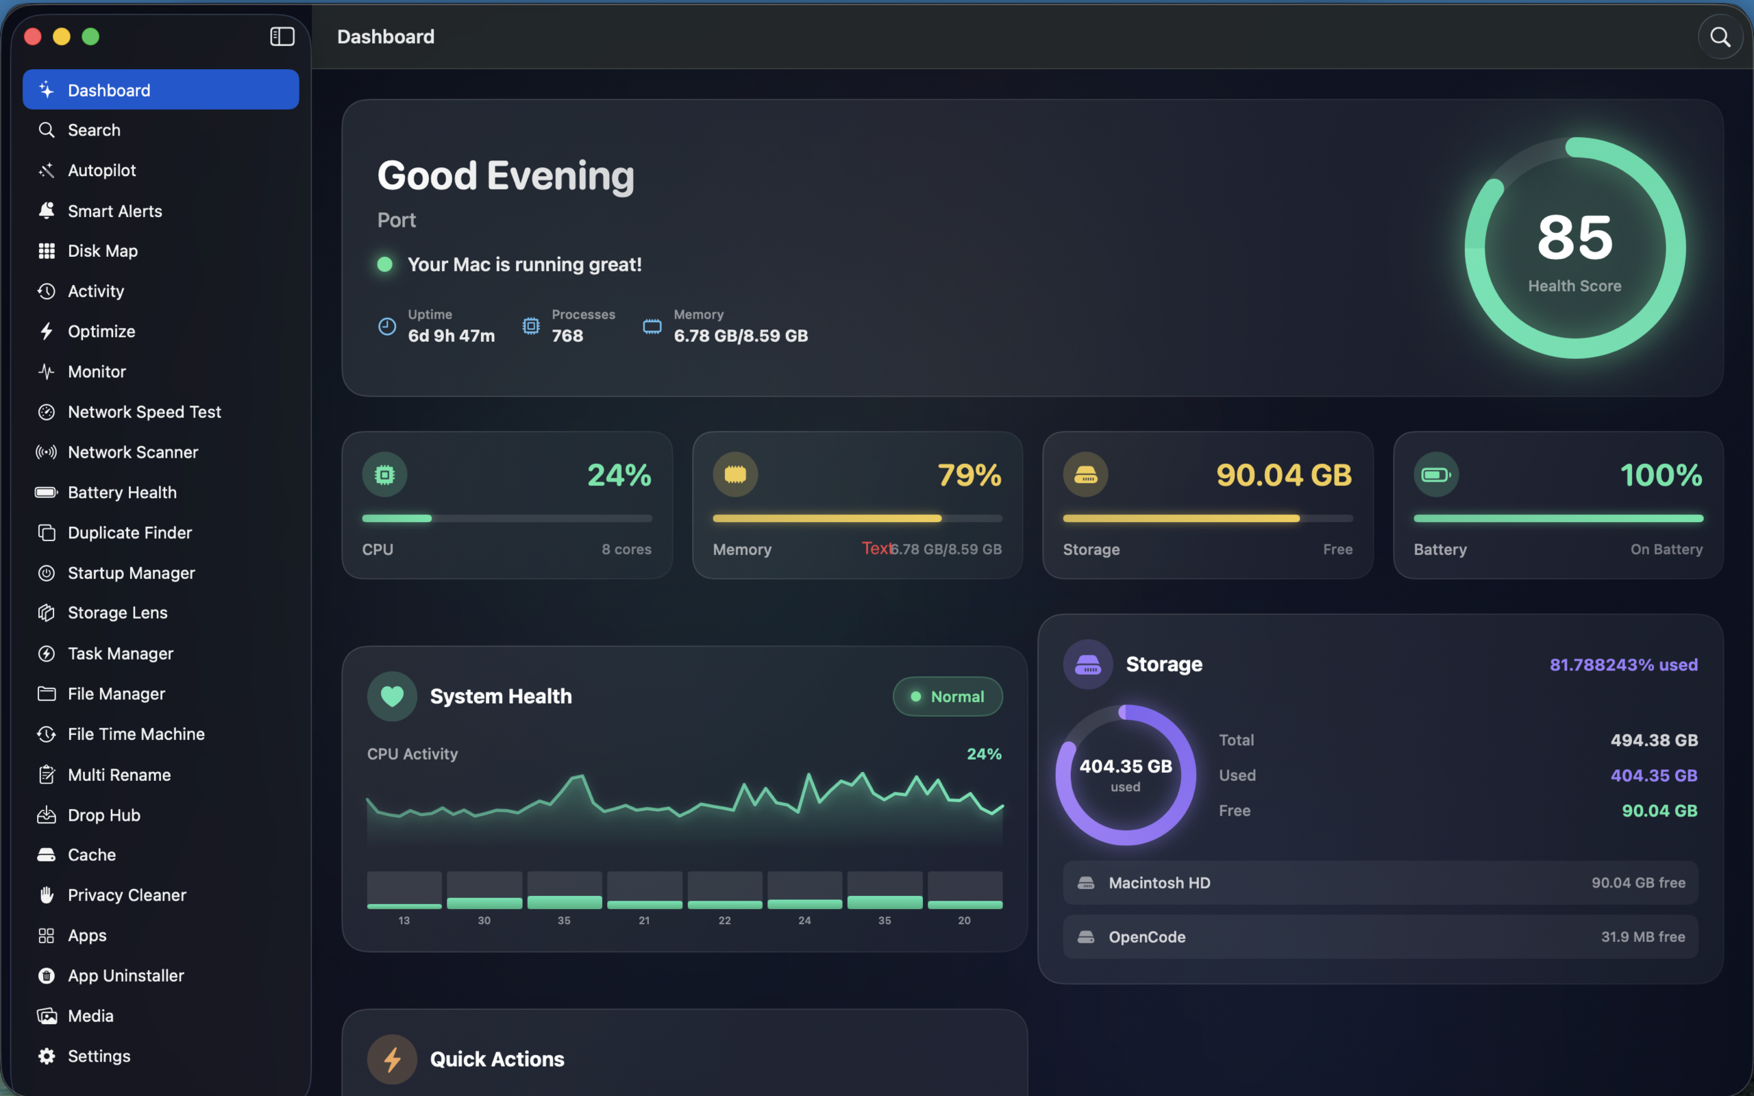Click the battery icon on 100% card
This screenshot has height=1096, width=1754.
(x=1436, y=475)
